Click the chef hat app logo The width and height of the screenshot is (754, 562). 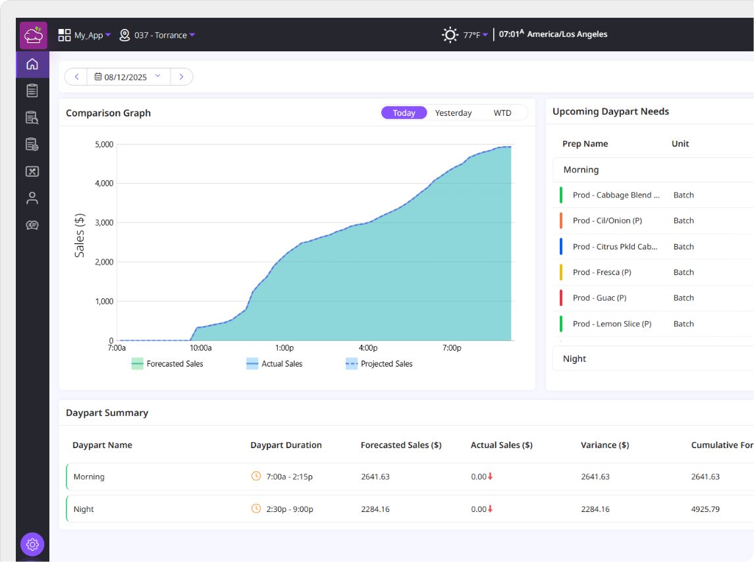coord(33,35)
